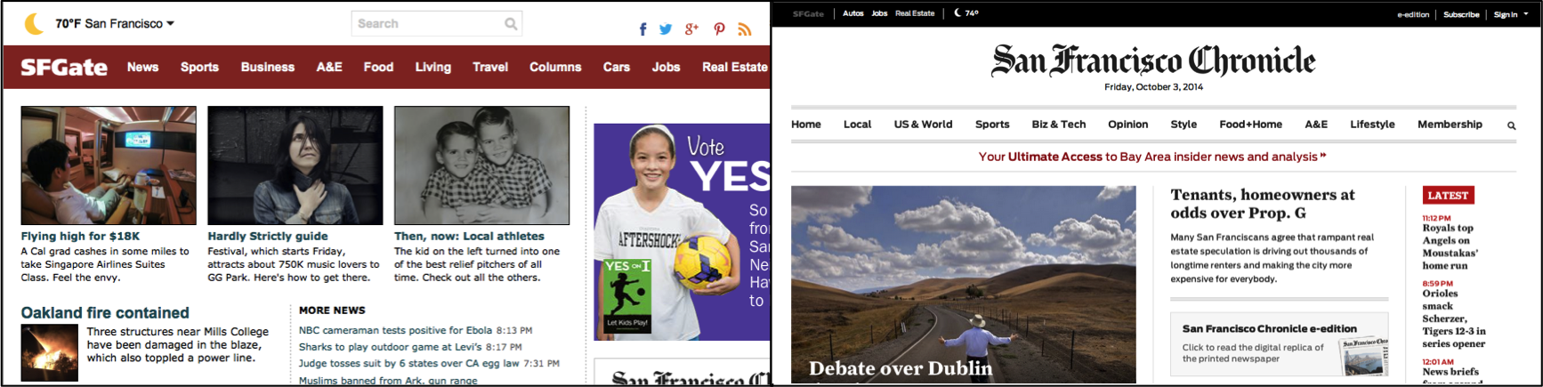Open the Jobs menu on SFGate red bar

pyautogui.click(x=666, y=67)
